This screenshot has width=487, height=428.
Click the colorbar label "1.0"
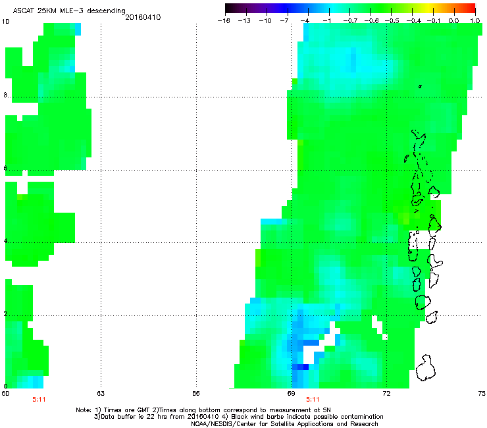coord(475,21)
